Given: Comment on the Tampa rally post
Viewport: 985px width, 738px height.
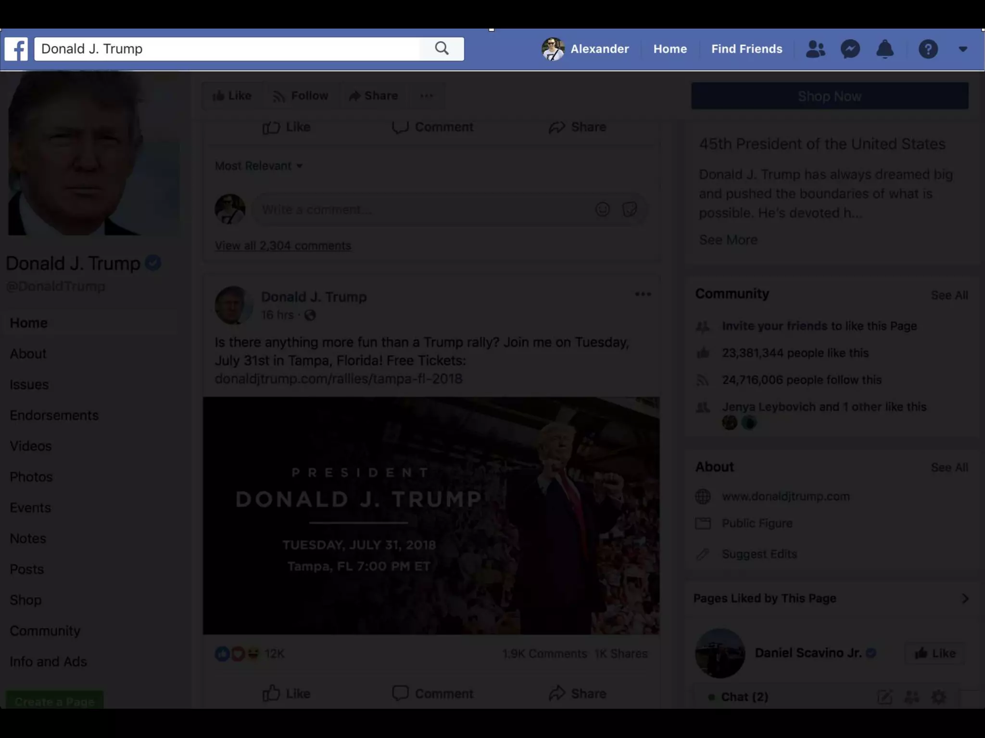Looking at the screenshot, I should (x=432, y=693).
